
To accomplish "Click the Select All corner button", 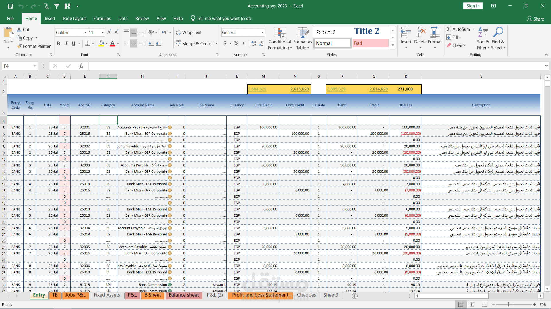I will (4, 76).
